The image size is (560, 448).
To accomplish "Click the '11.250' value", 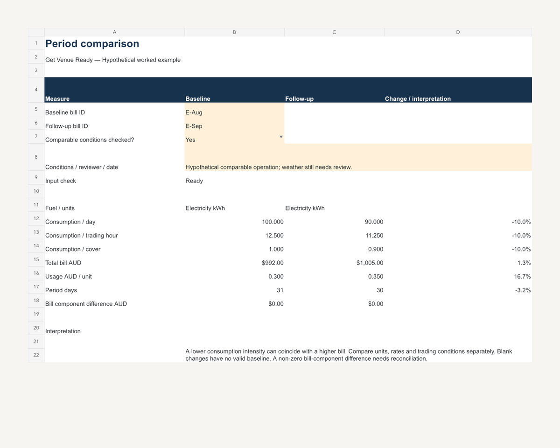I will pyautogui.click(x=374, y=235).
